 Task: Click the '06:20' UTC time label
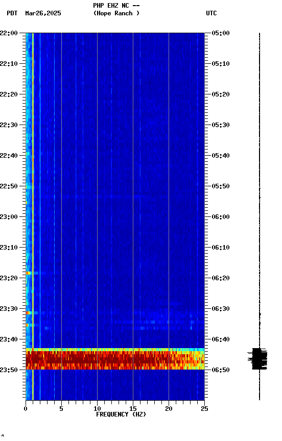pos(221,278)
